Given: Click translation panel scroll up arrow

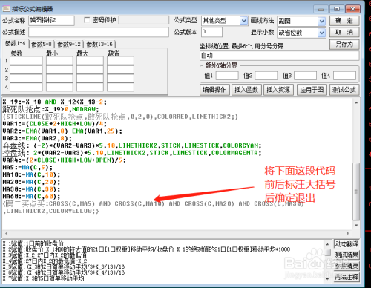Looking at the screenshot, I should tap(327, 244).
